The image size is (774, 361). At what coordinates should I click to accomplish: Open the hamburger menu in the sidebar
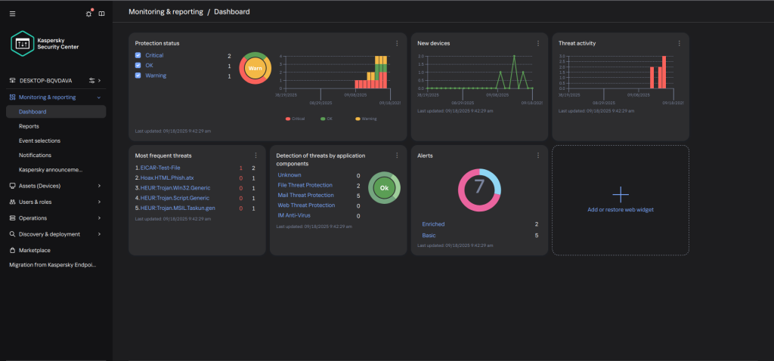click(12, 14)
